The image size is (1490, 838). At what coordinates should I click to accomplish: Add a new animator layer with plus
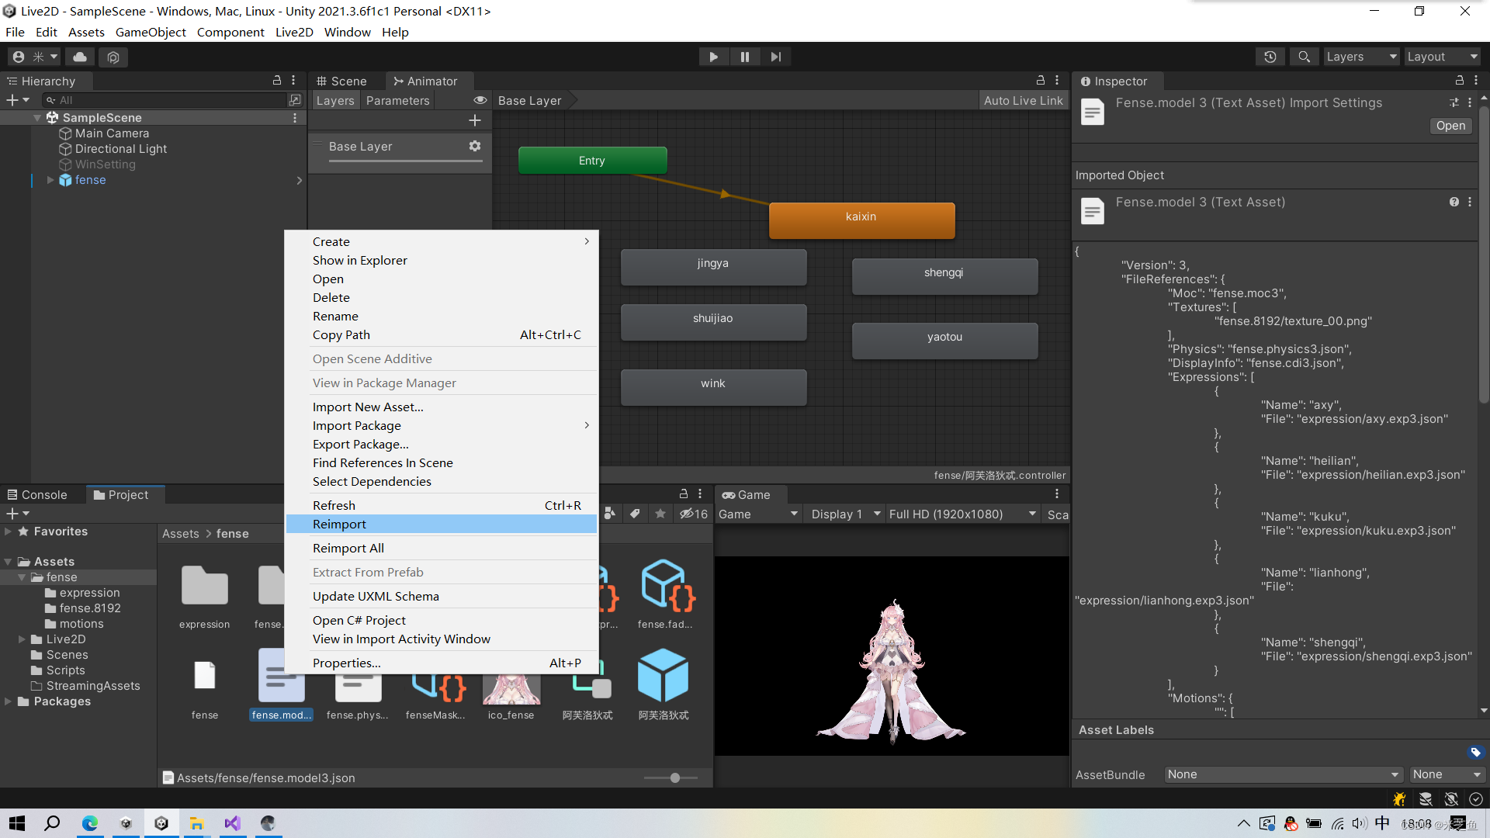[475, 120]
